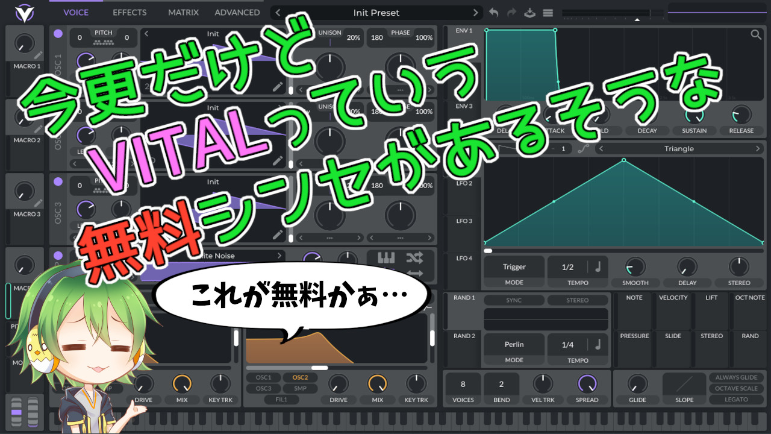
Task: Switch to VOICE tab
Action: point(76,13)
